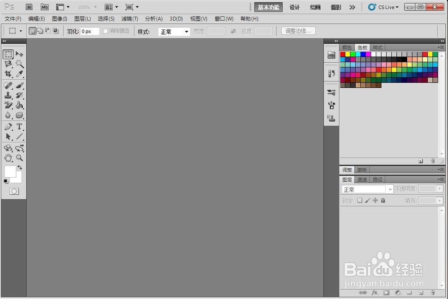Open the Clone Source panel icon
The image size is (448, 299).
(x=331, y=118)
